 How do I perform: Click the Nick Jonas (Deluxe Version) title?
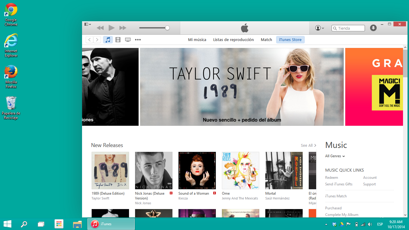click(x=150, y=196)
